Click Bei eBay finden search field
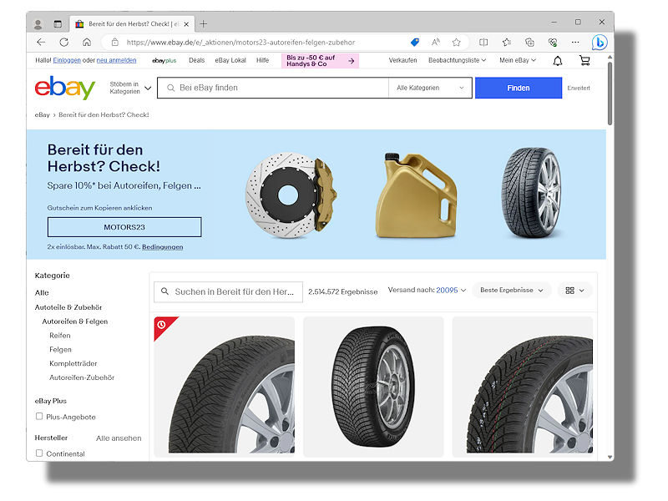Viewport: 668px width, 501px height. [x=273, y=88]
